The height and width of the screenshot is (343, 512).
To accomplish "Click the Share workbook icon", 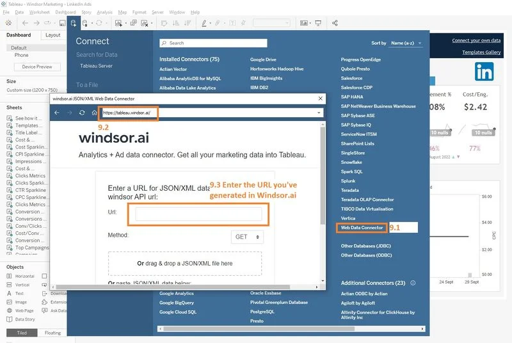I will click(335, 23).
